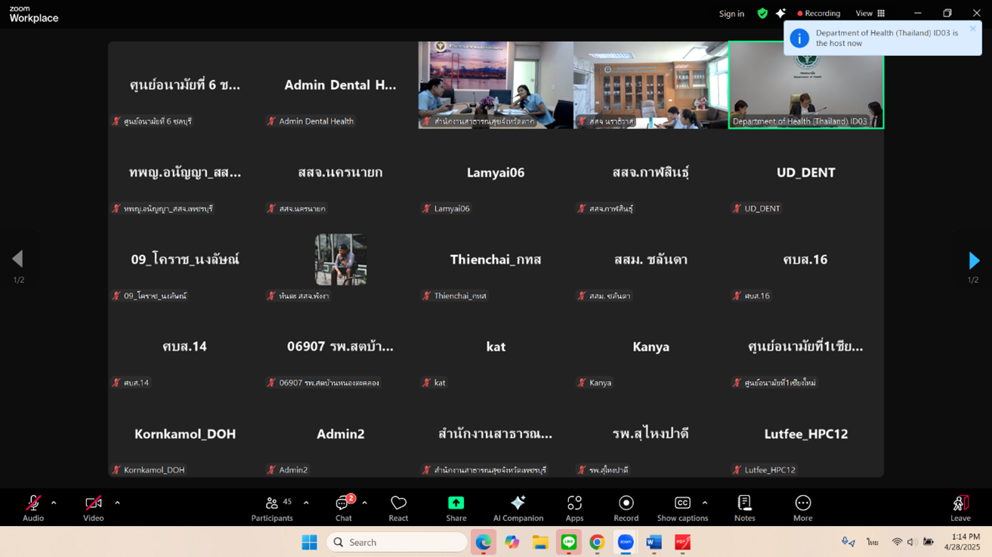Click the taskbar Search box

(397, 542)
